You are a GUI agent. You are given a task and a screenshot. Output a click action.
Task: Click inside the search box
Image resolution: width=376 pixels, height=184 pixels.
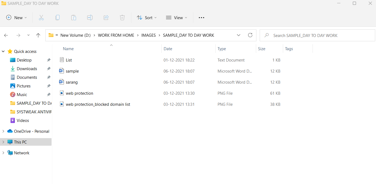point(310,35)
